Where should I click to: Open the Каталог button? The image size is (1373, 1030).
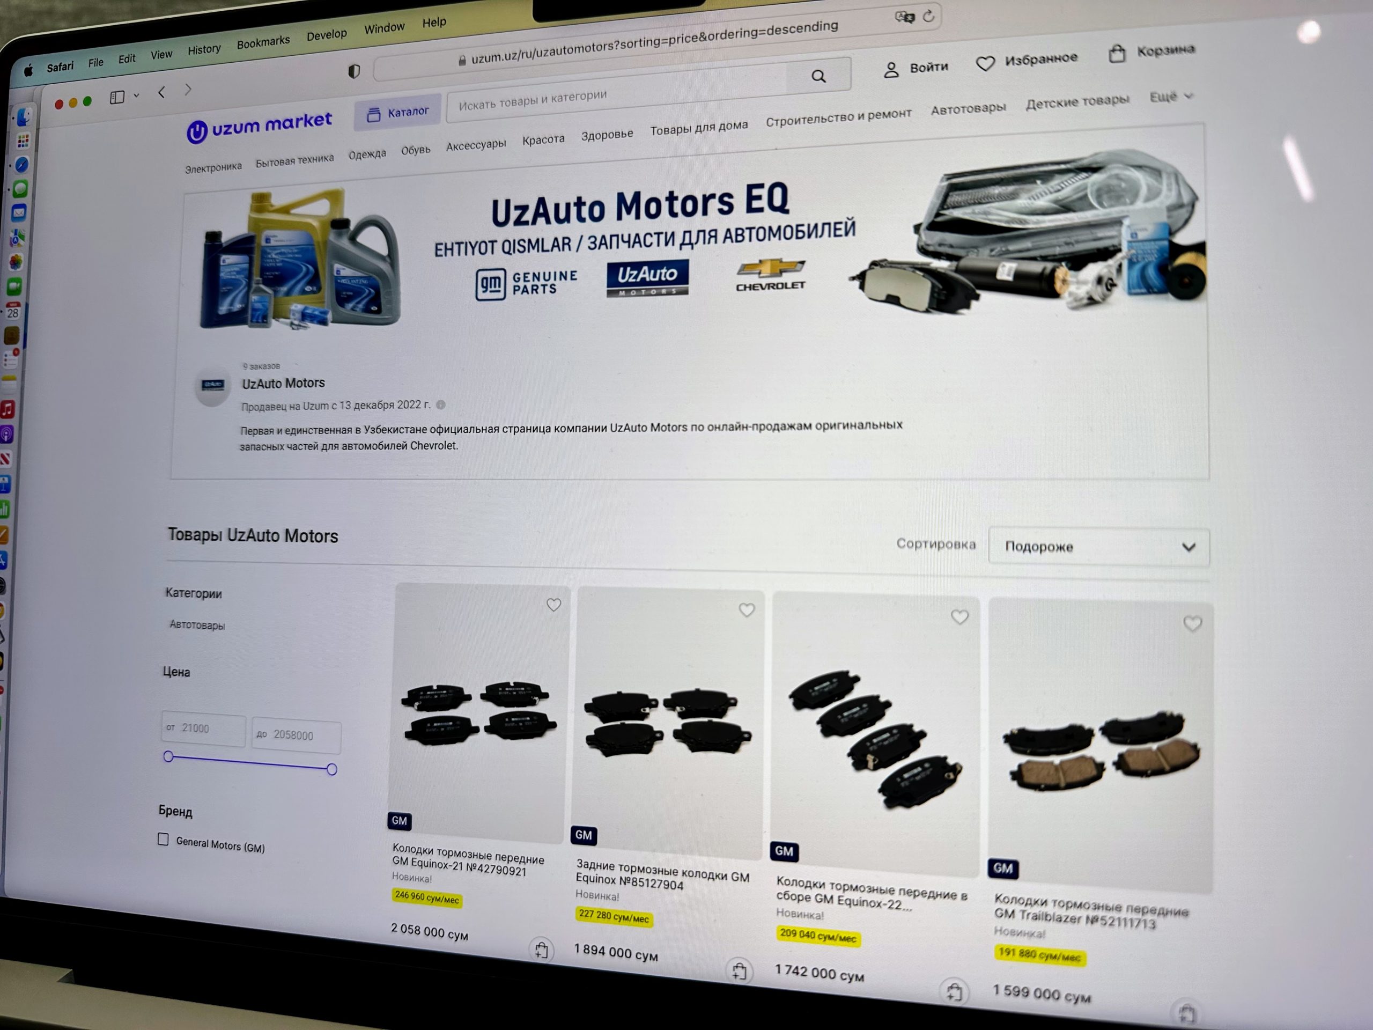398,113
